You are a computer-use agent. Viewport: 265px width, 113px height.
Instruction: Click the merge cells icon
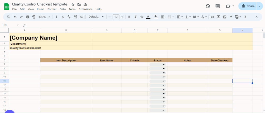(x=169, y=17)
